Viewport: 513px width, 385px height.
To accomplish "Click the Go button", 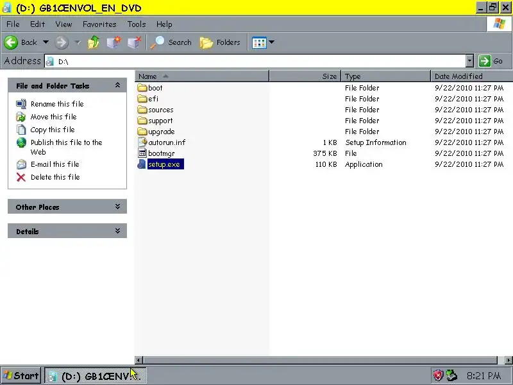I will click(491, 61).
